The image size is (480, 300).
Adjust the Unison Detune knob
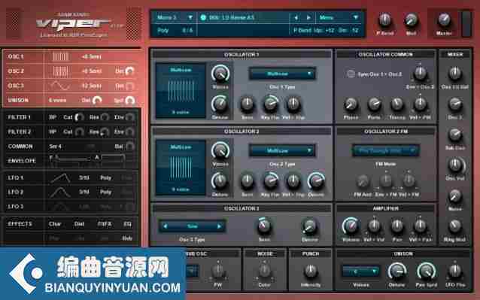(396, 271)
